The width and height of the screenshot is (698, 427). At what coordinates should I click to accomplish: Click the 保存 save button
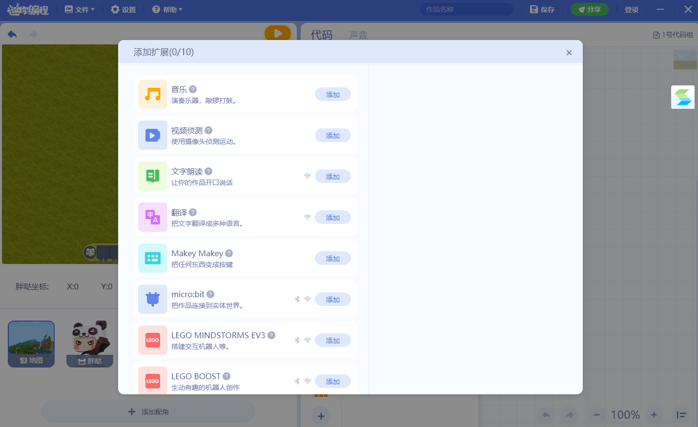[542, 9]
